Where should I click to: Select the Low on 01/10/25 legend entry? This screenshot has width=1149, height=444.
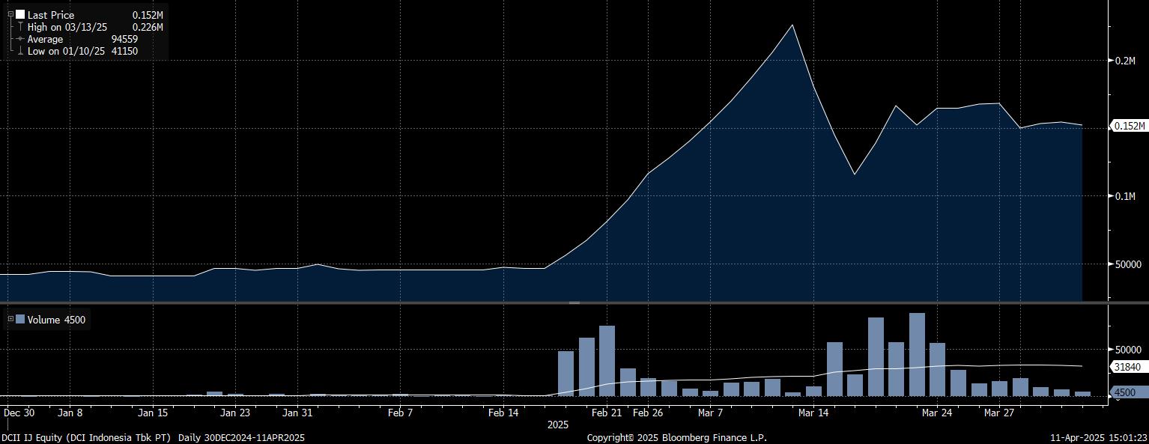click(67, 51)
